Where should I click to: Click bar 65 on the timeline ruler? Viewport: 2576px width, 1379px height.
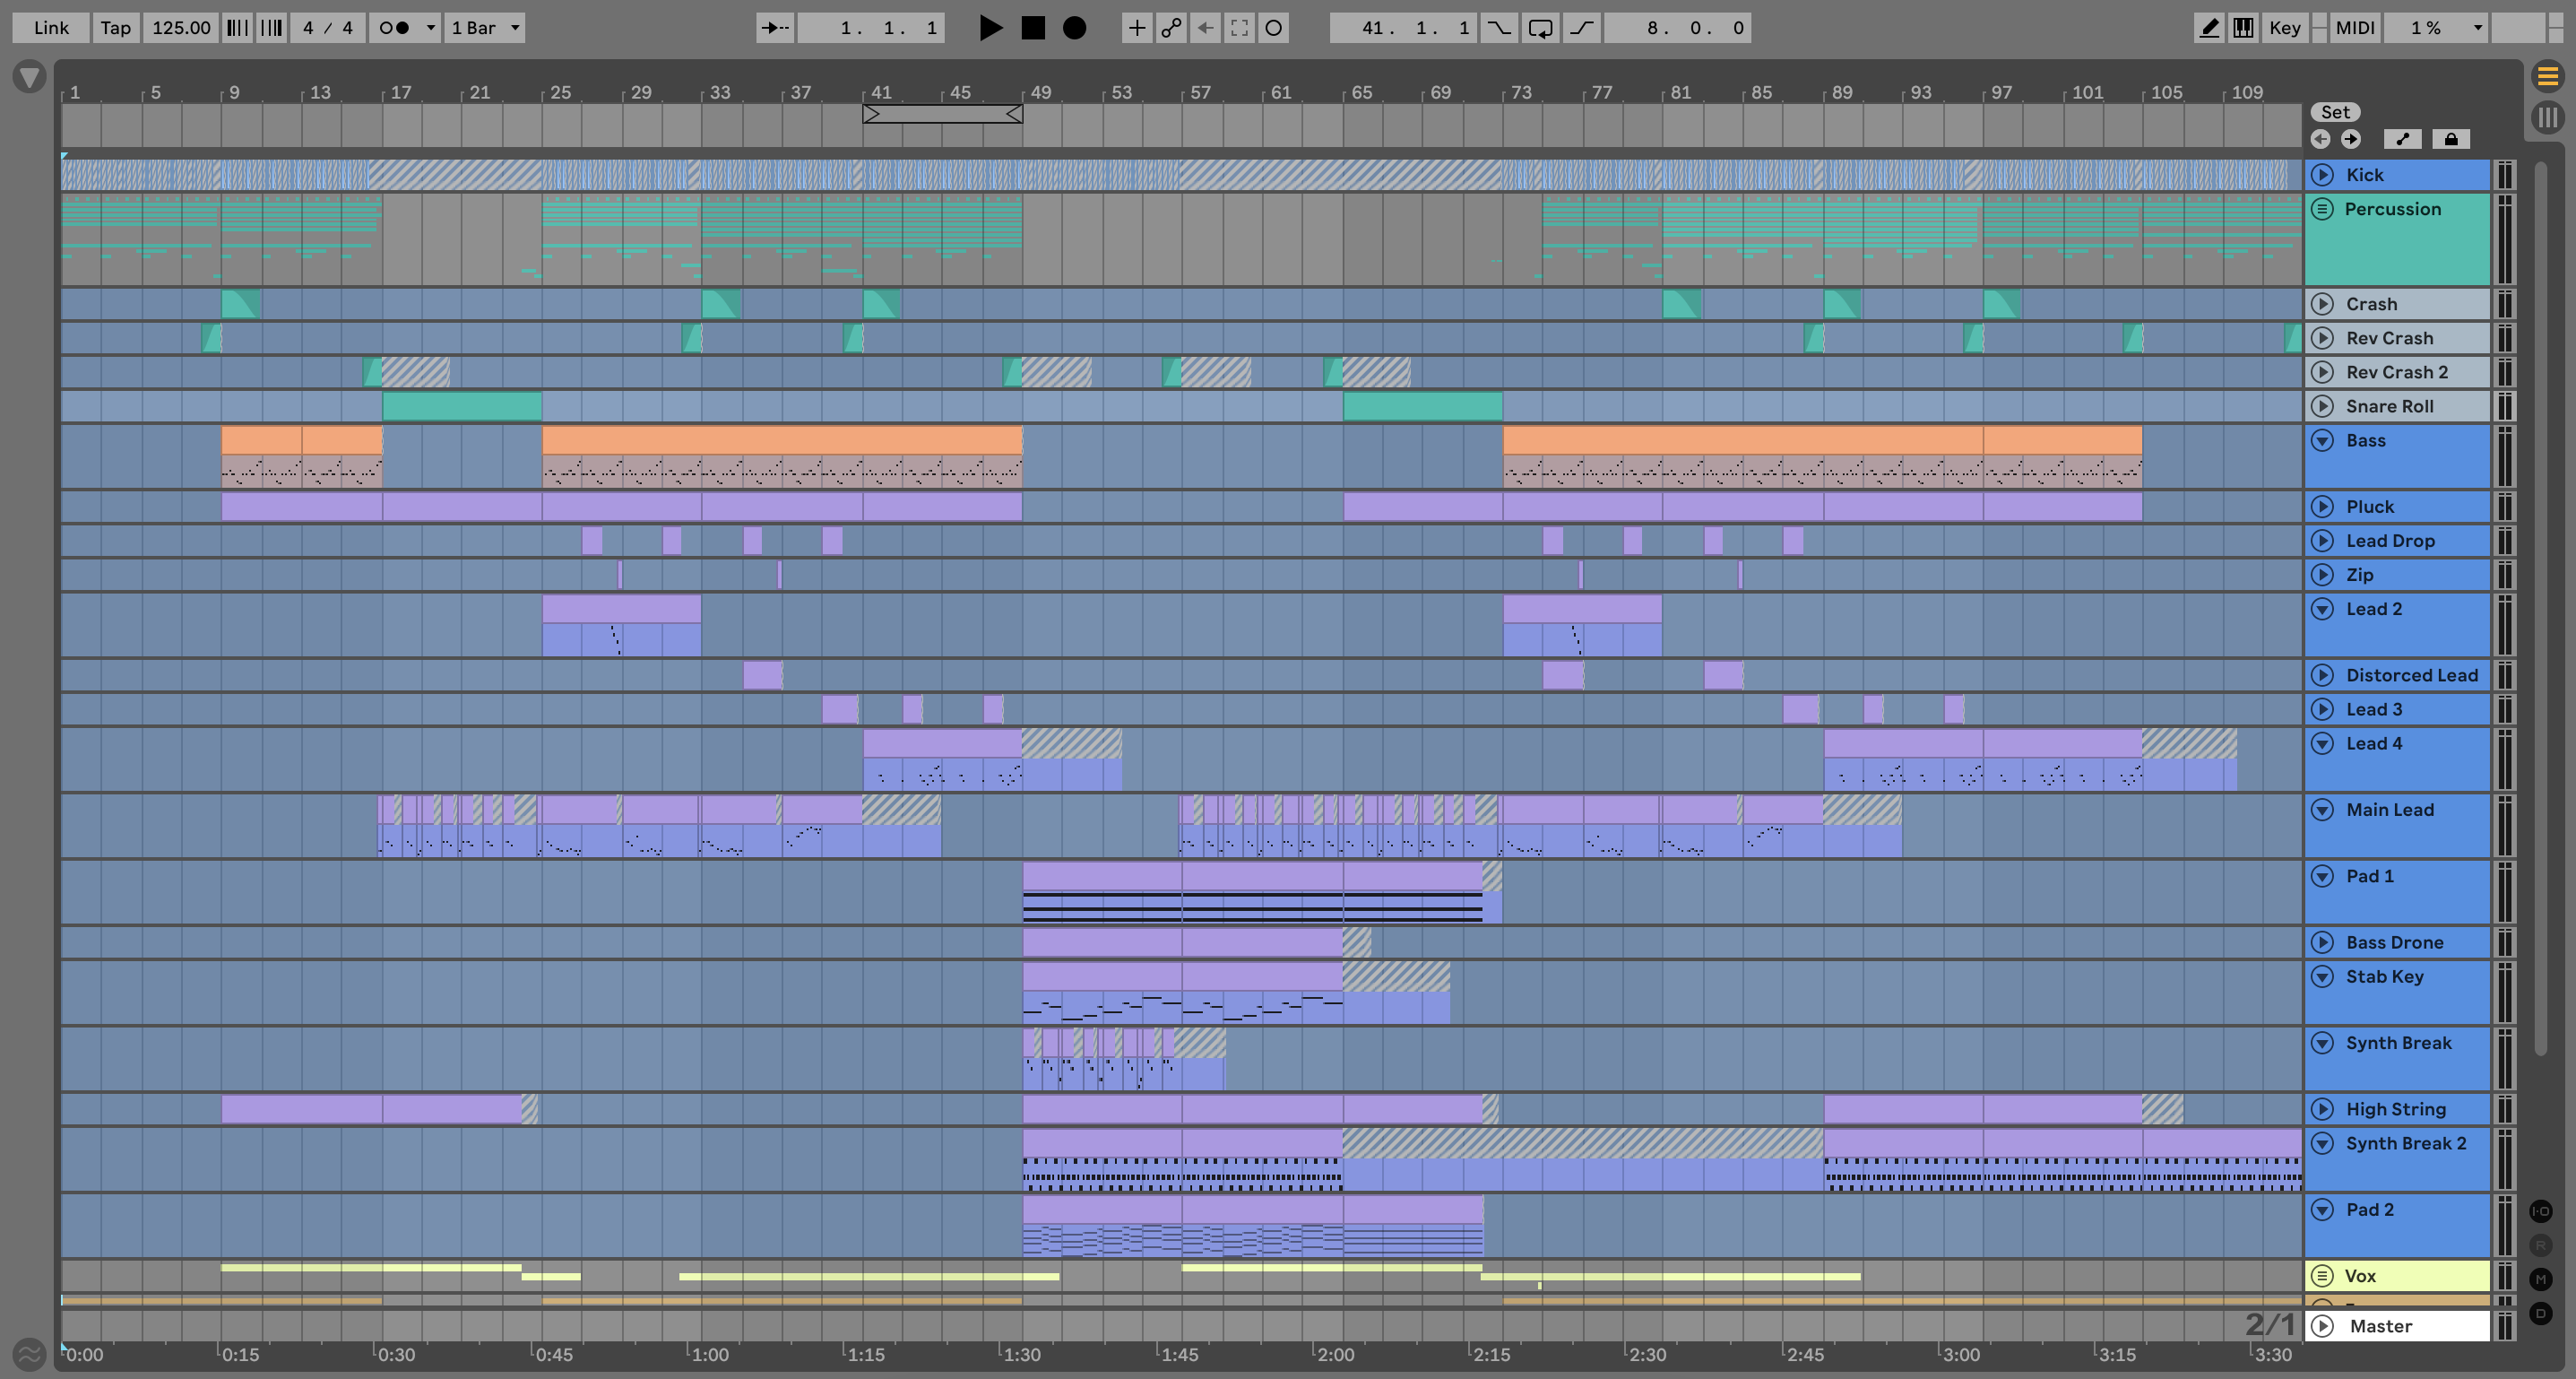point(1361,93)
